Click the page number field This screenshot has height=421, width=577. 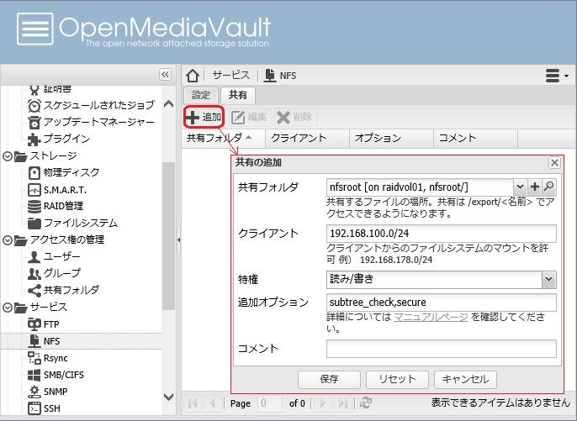270,403
